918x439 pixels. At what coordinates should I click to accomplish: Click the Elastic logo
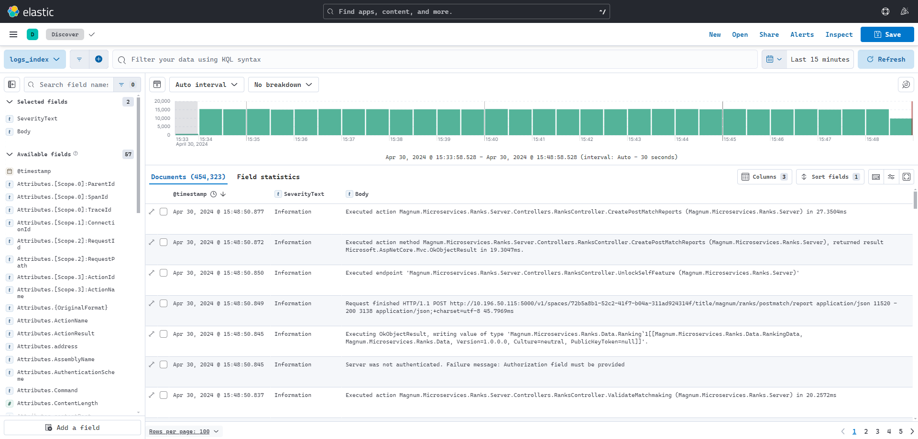tap(31, 11)
